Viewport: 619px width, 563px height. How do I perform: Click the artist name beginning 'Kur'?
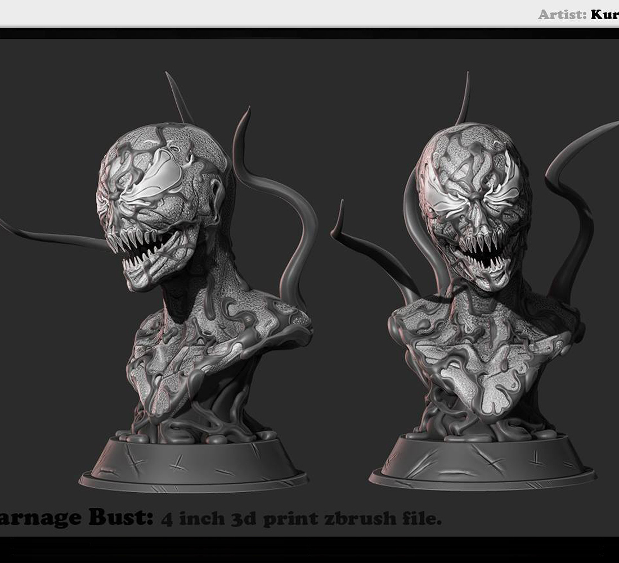point(605,15)
